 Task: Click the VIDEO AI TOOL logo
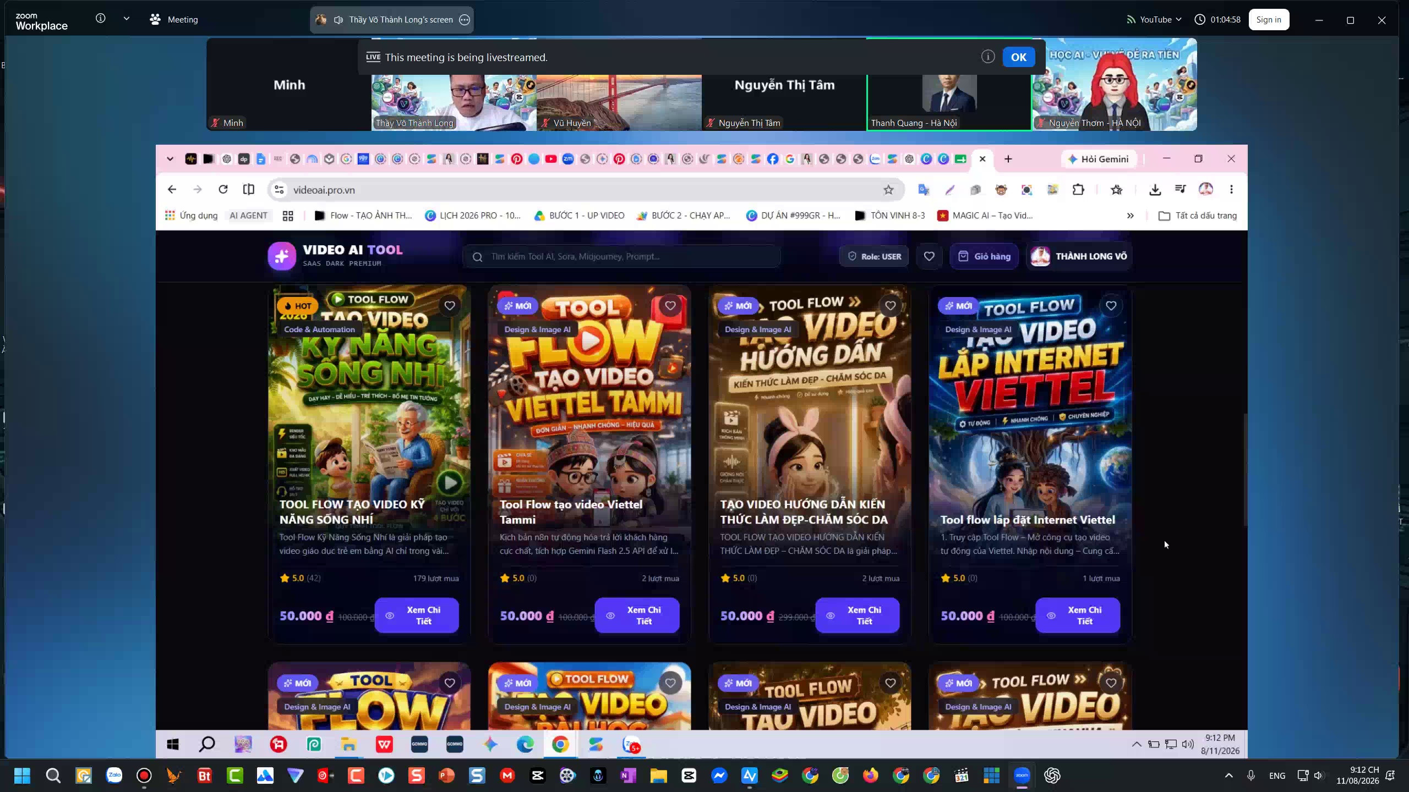point(336,256)
